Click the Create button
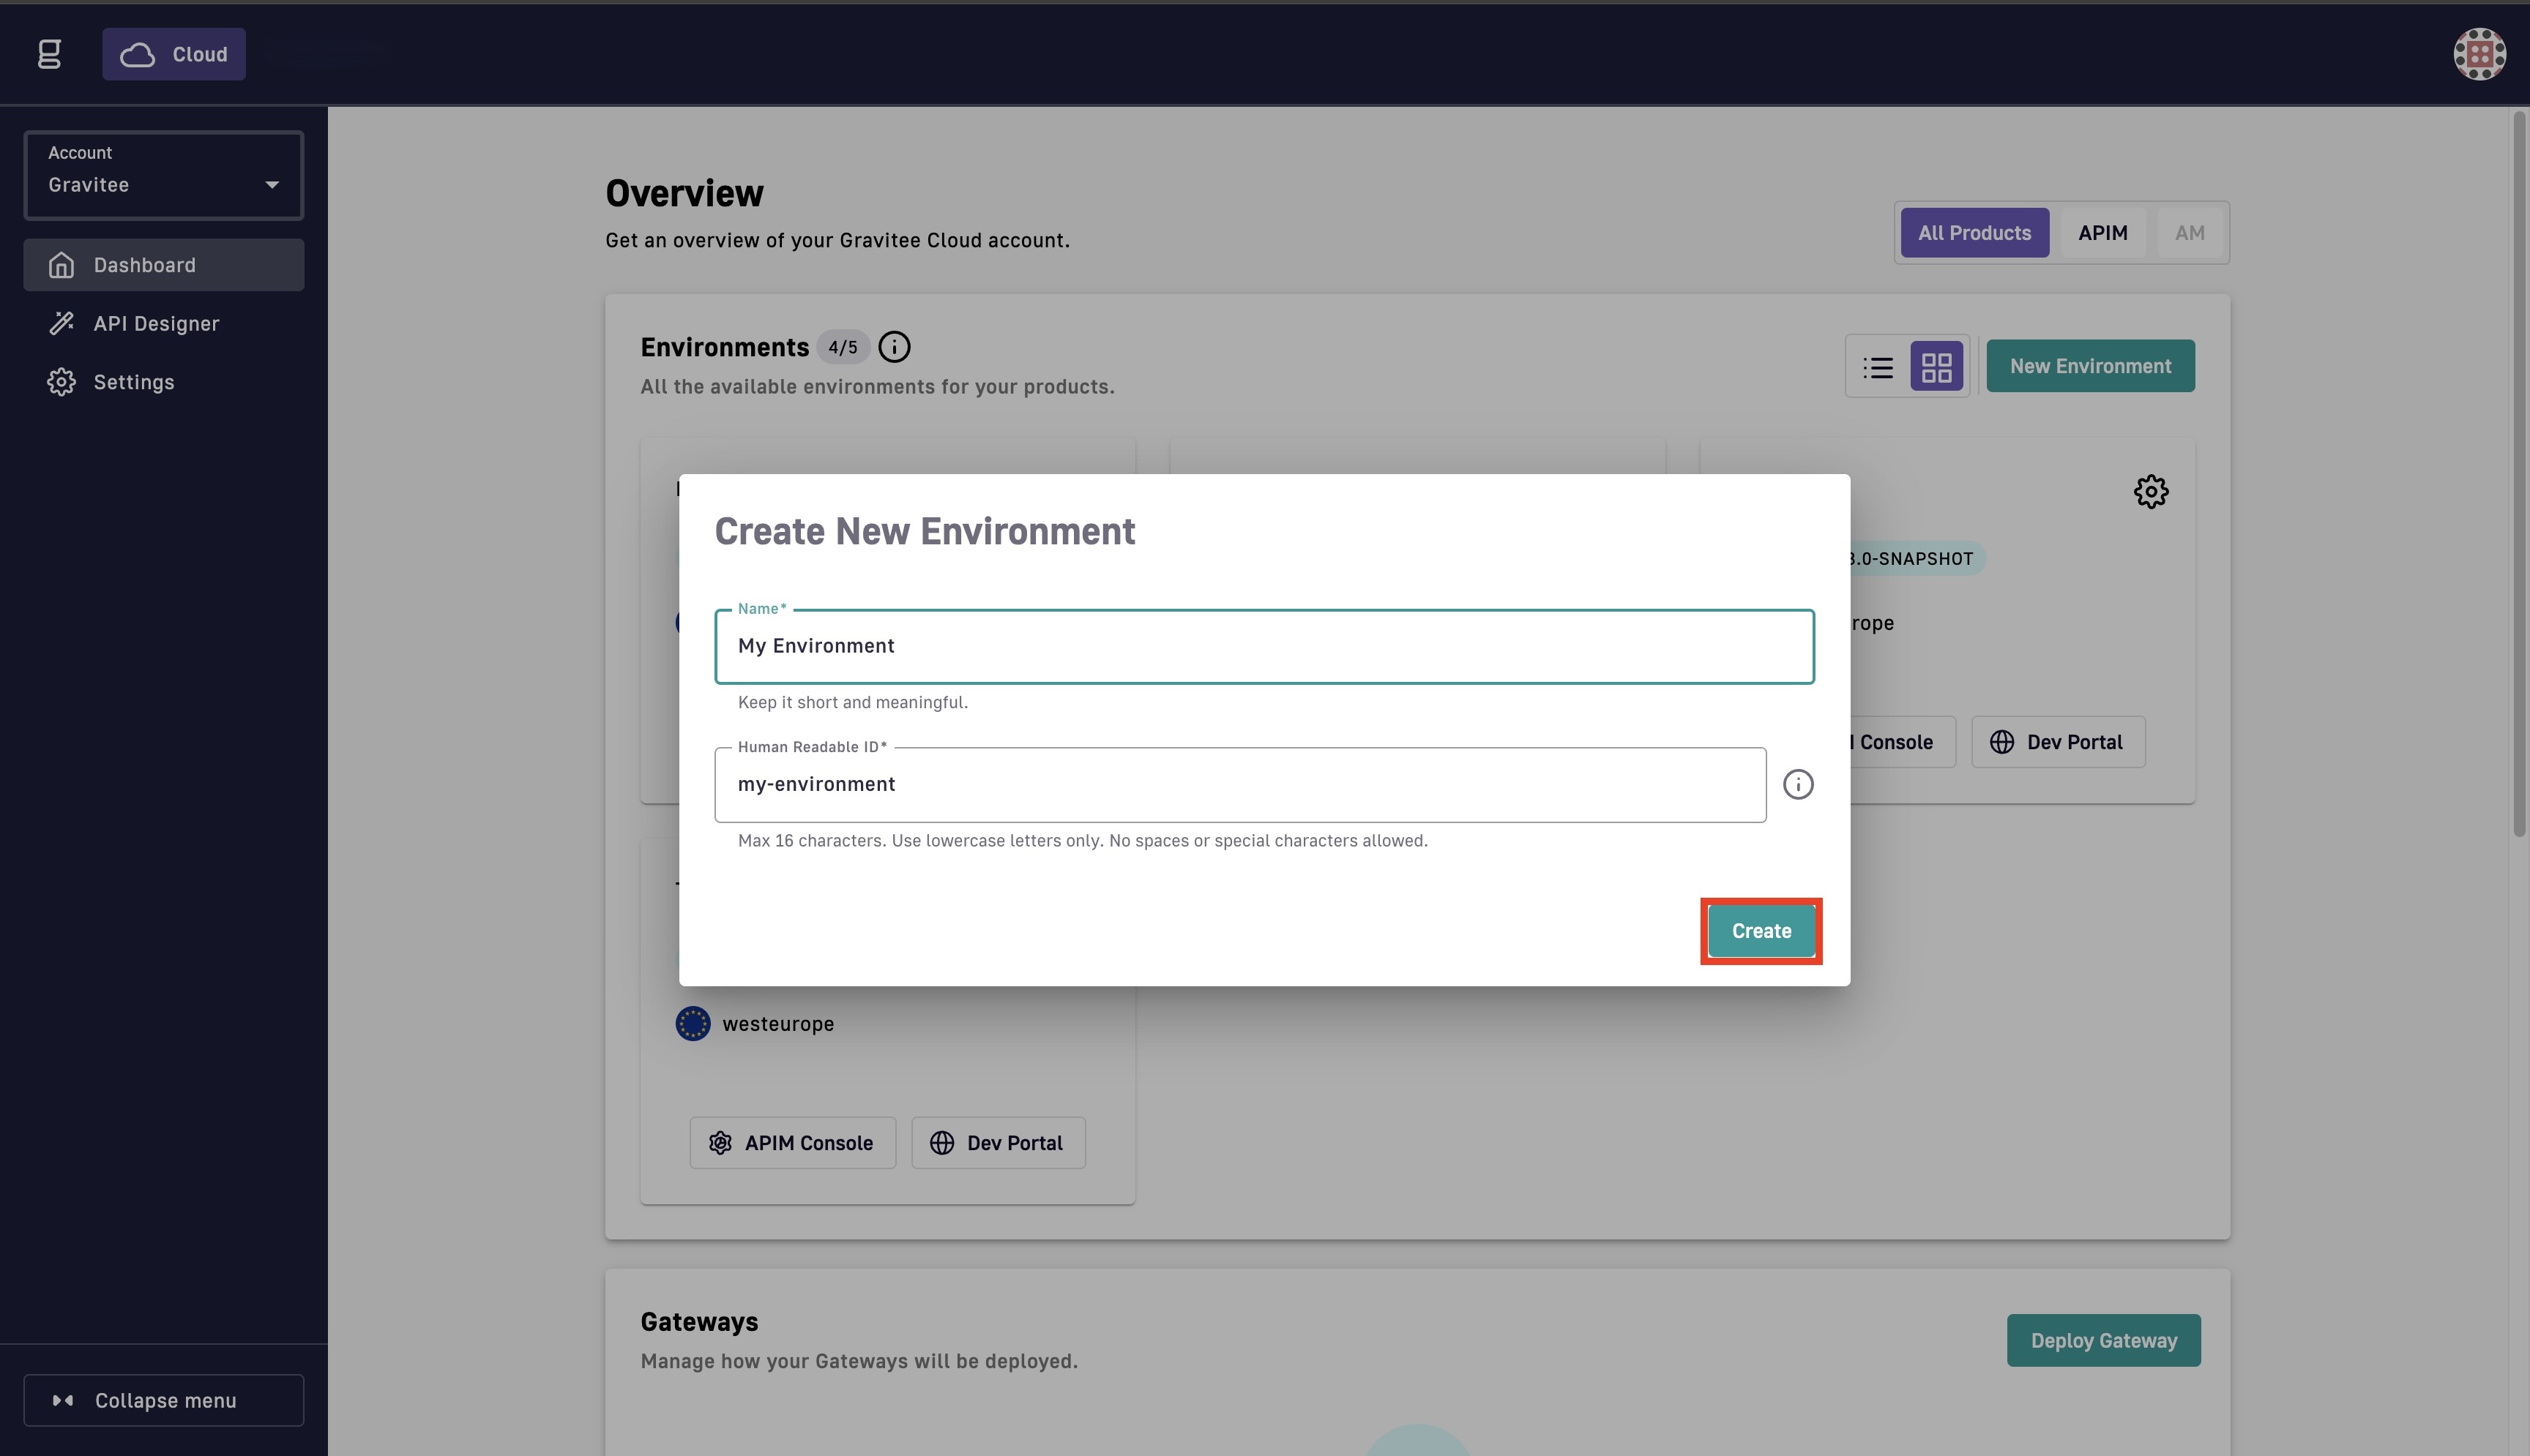Viewport: 2530px width, 1456px height. (1761, 931)
